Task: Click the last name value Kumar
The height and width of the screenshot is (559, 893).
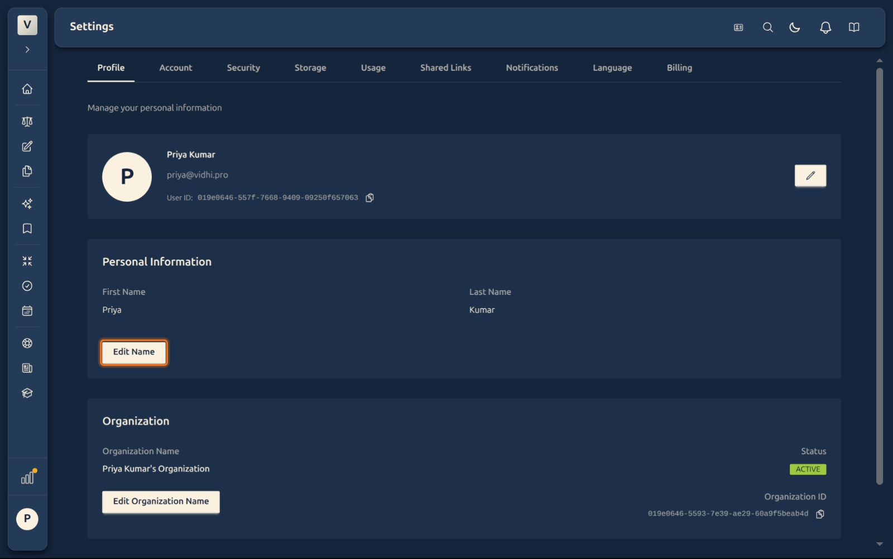Action: pyautogui.click(x=482, y=310)
